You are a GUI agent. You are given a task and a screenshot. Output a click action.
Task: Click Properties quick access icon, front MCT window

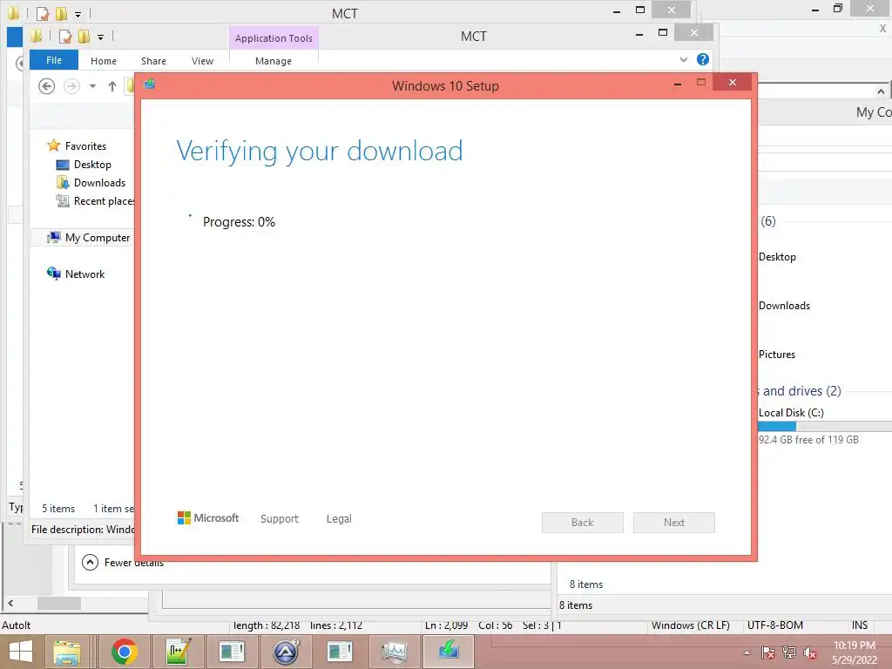[x=65, y=37]
